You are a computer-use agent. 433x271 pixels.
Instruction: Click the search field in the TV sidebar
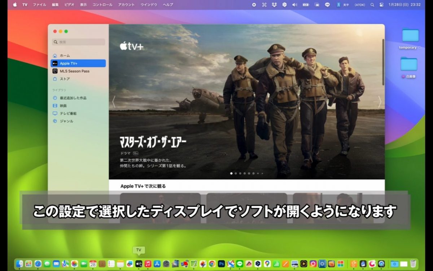78,42
